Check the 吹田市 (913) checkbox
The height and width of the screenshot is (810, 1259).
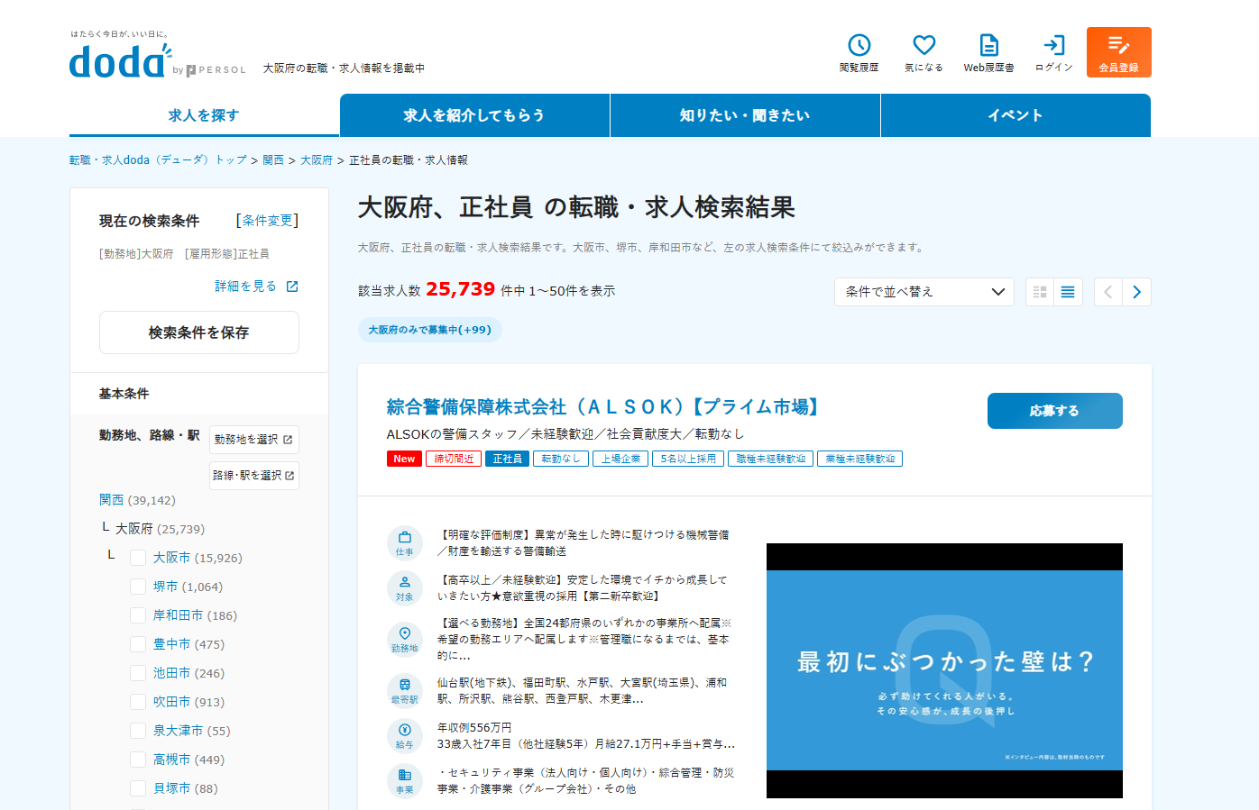click(x=138, y=702)
